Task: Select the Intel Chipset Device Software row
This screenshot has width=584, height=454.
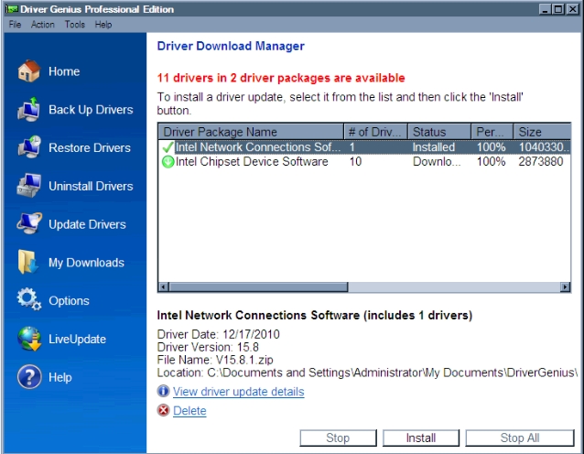Action: tap(252, 162)
